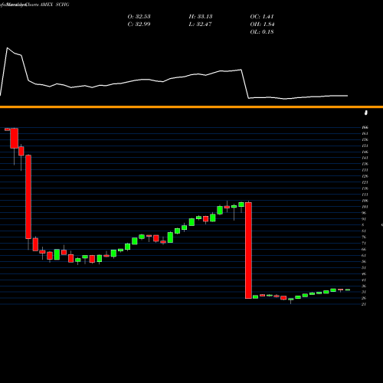Click the 146 price axis label
This screenshot has height=383, width=383.
click(x=365, y=152)
